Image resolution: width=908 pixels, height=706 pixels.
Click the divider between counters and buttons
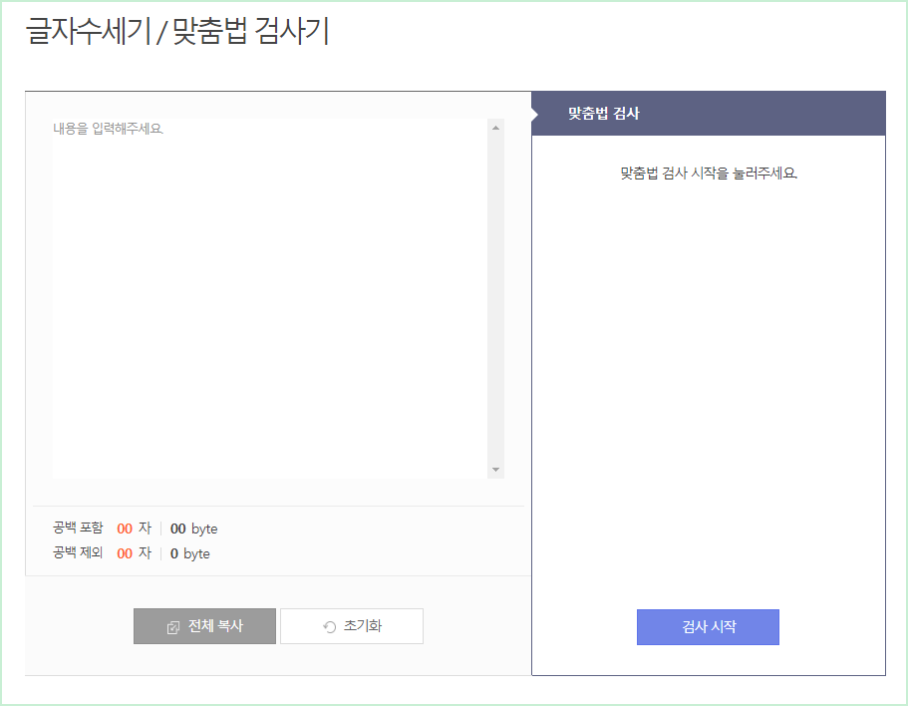tap(277, 574)
